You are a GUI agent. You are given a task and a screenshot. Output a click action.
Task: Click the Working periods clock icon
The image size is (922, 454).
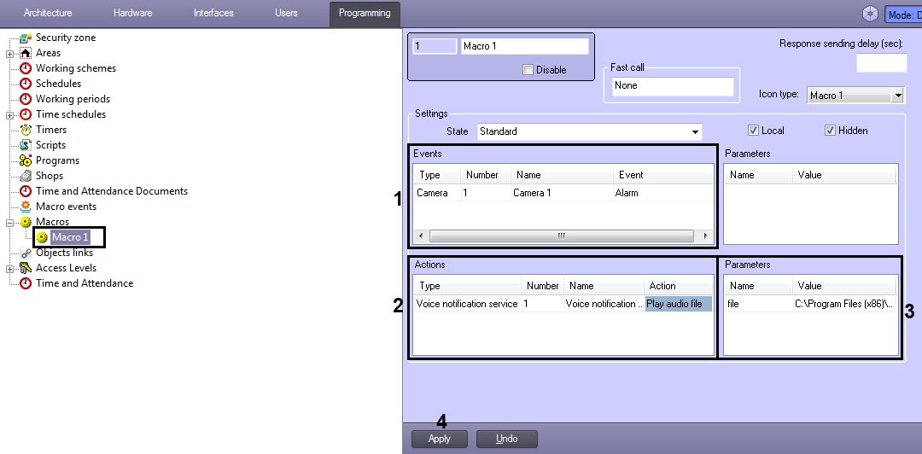click(26, 99)
